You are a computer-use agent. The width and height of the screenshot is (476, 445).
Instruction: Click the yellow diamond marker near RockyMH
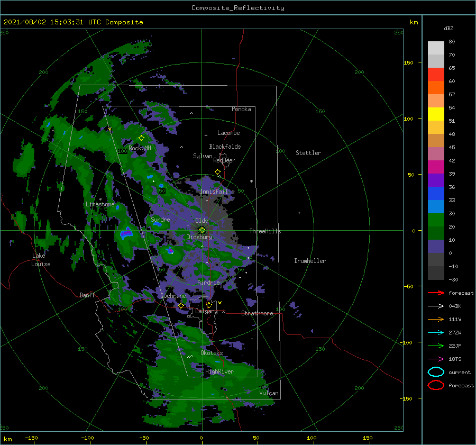point(141,138)
